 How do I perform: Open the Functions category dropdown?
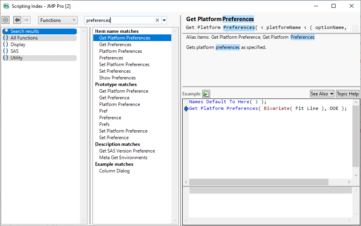(58, 20)
